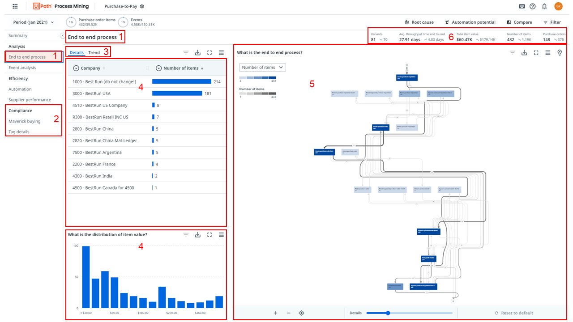Download the Details table data

[197, 52]
